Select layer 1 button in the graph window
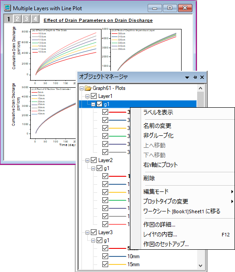The image size is (235, 272). coord(8,19)
